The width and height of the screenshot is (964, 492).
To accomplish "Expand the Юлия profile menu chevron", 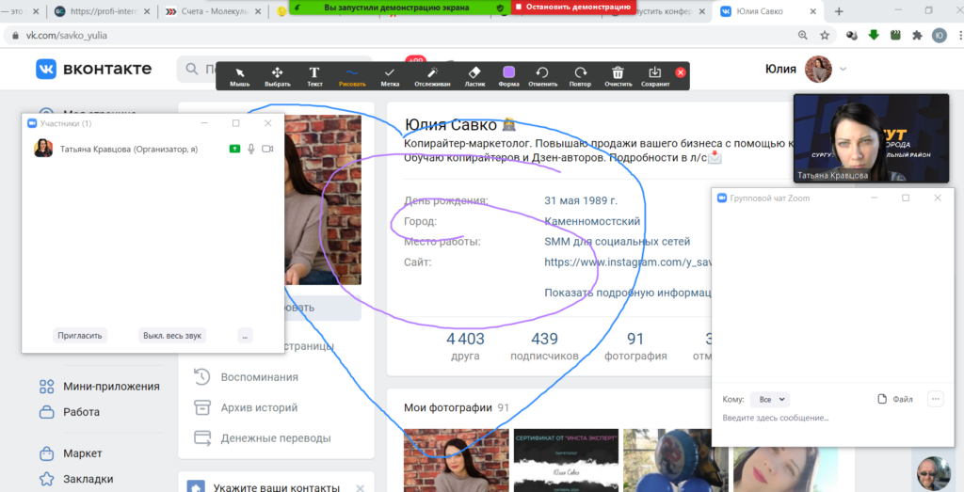I will 843,70.
